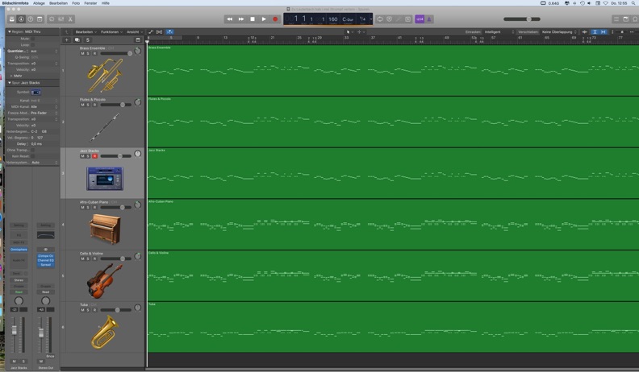
Task: Toggle the metronome click icon
Action: click(429, 19)
